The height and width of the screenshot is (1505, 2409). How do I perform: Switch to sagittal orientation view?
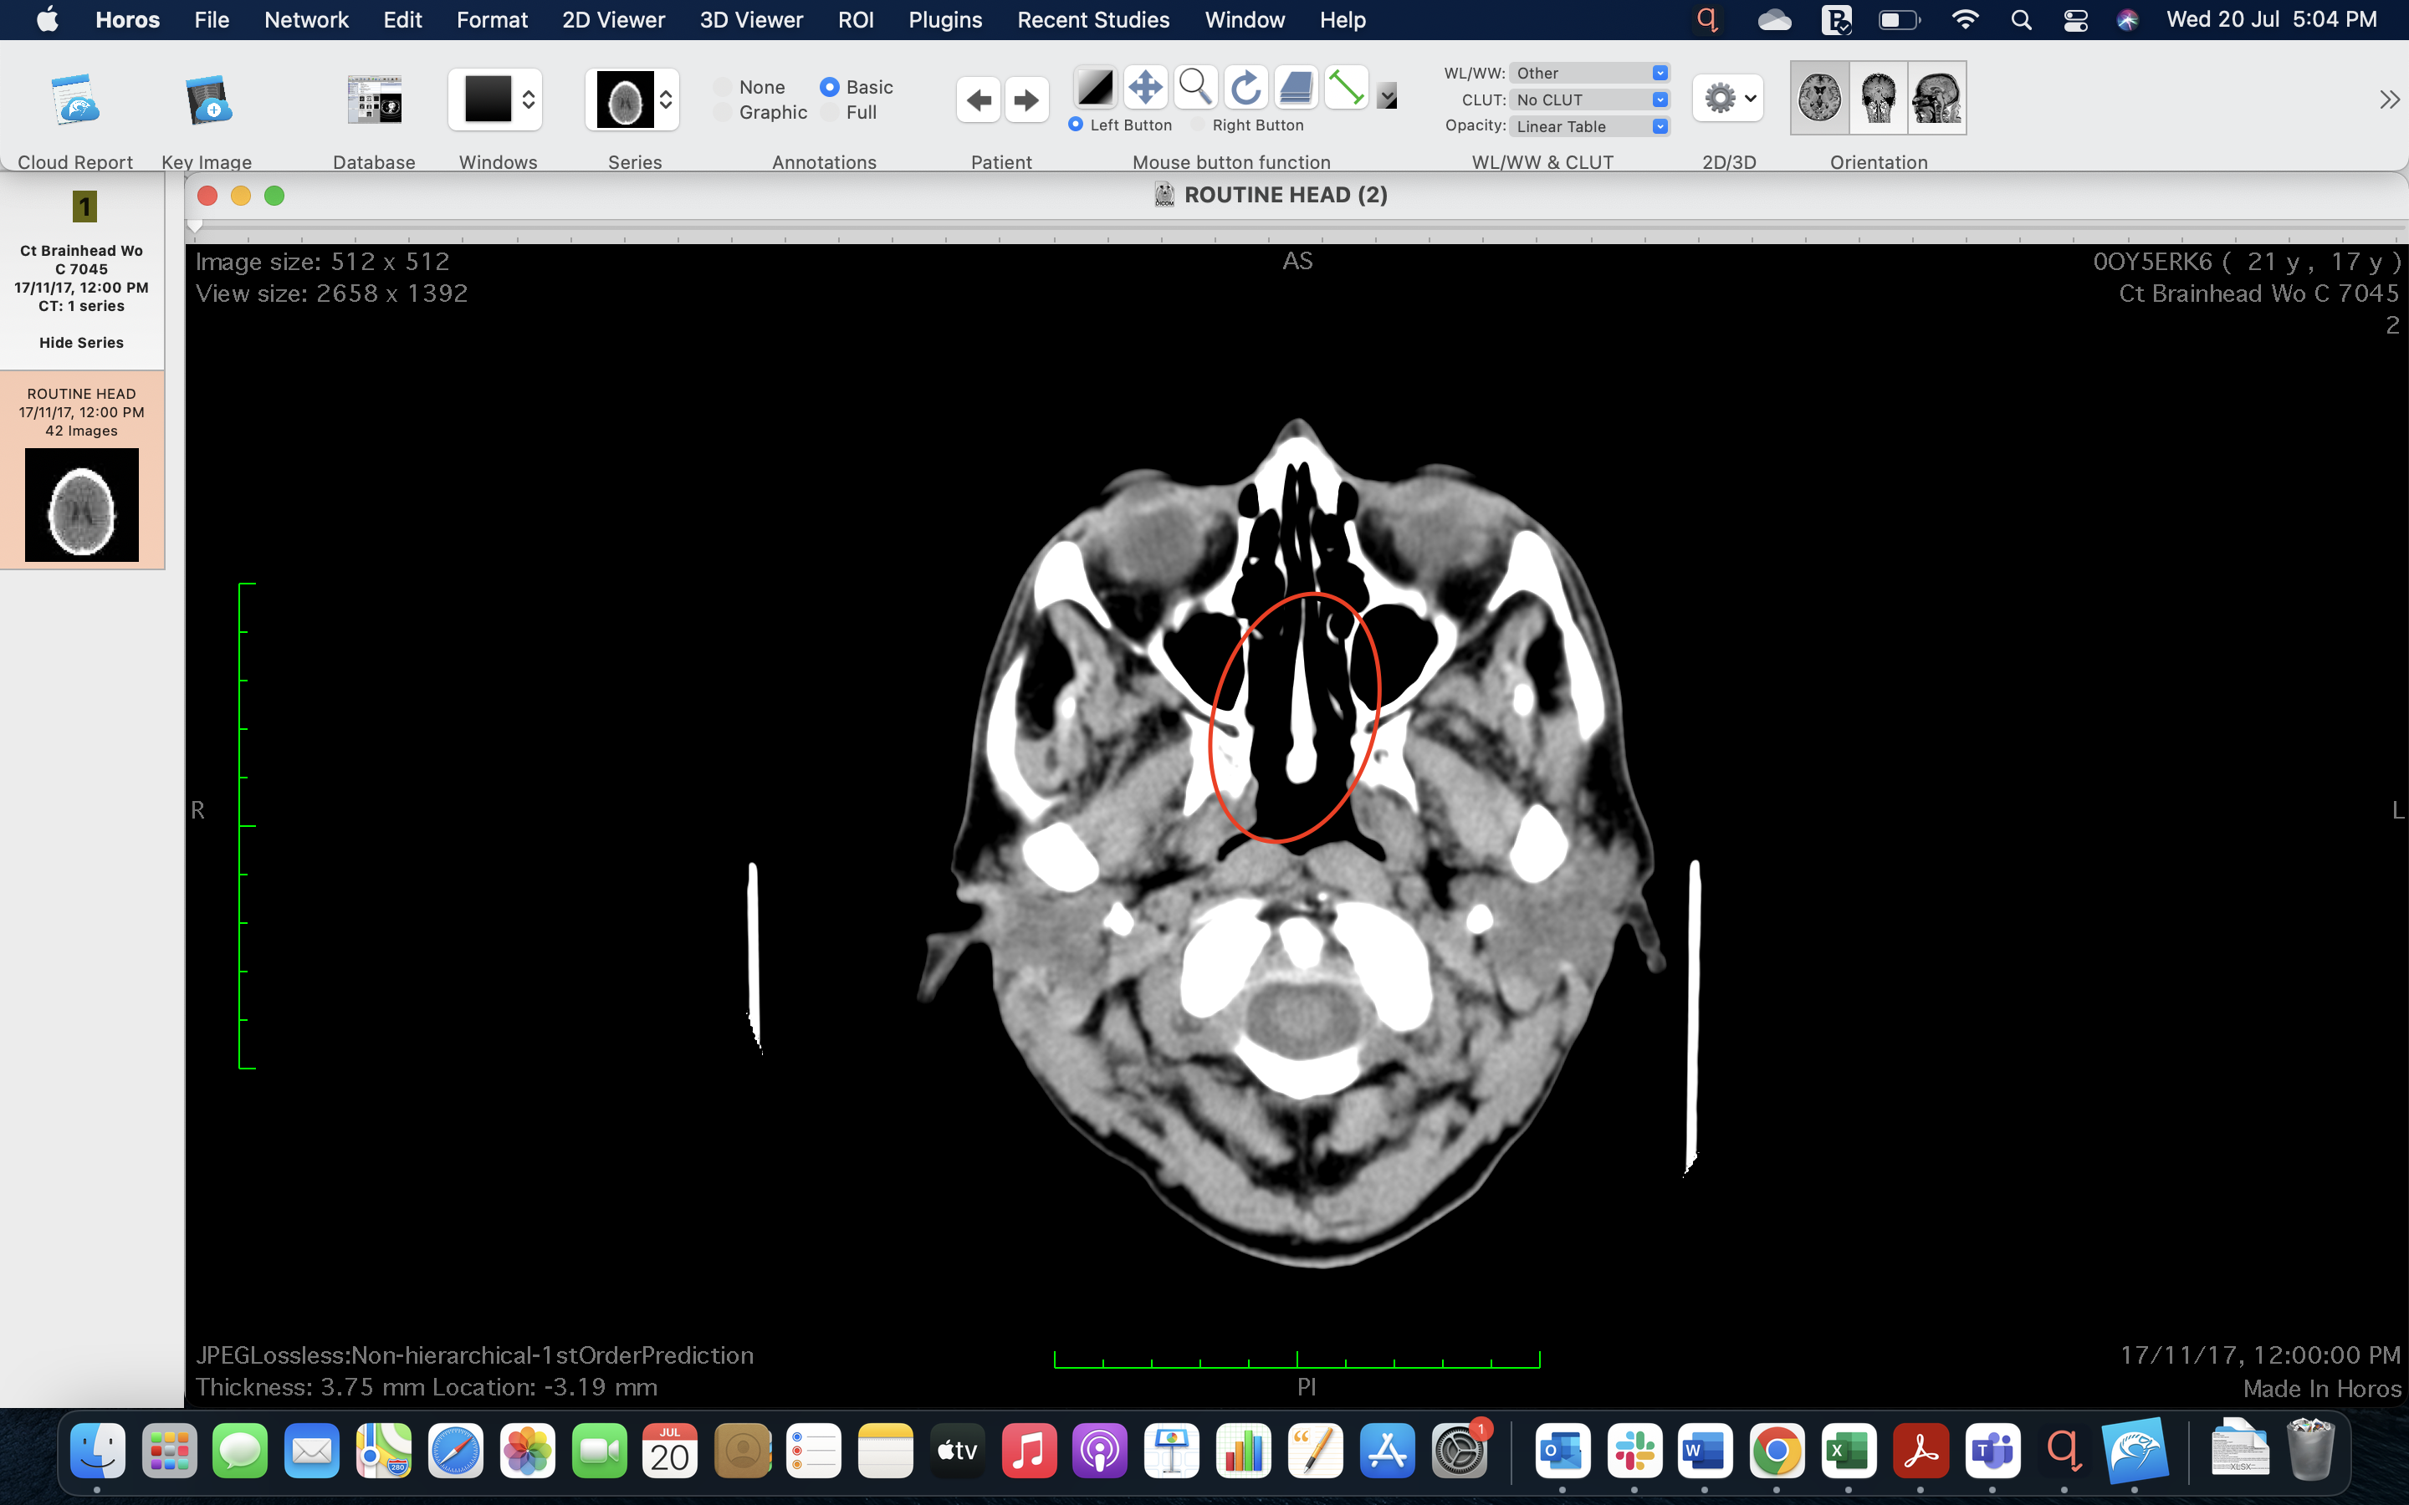click(1936, 99)
